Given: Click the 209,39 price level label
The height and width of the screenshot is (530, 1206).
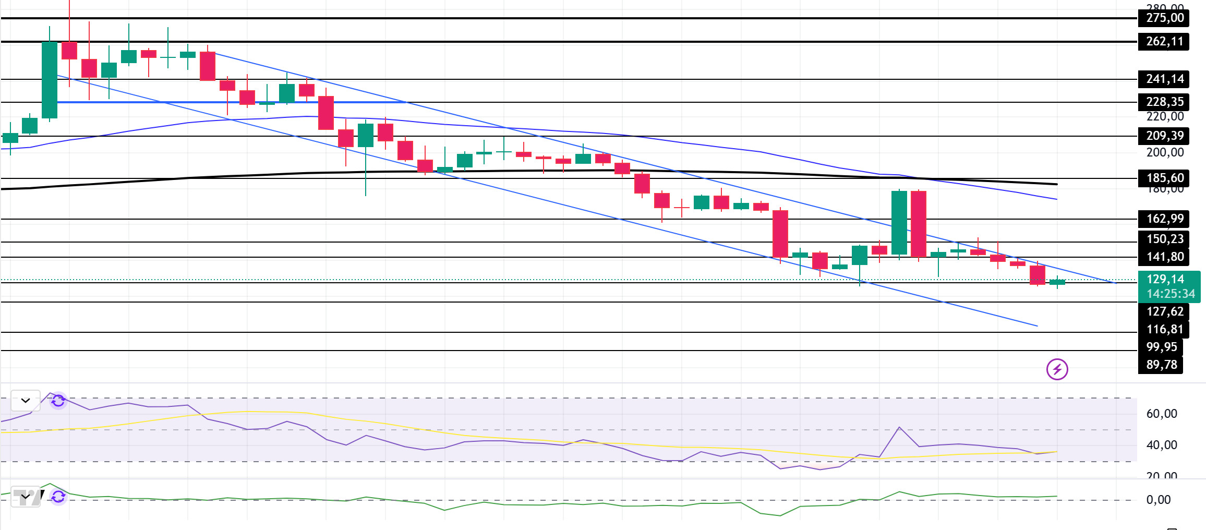Looking at the screenshot, I should 1164,136.
